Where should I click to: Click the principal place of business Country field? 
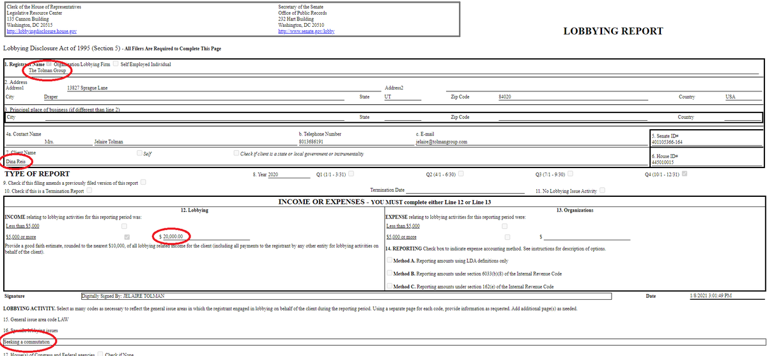coord(743,118)
